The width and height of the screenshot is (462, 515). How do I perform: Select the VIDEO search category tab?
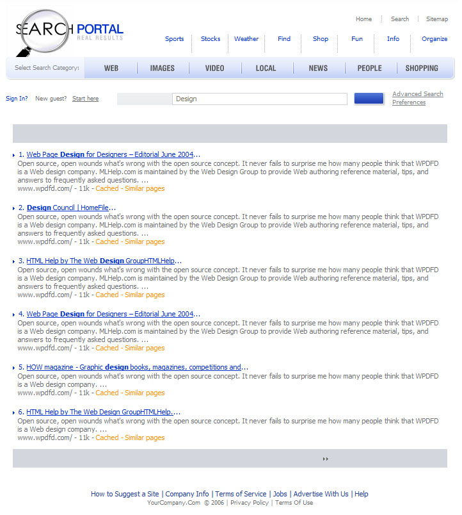pyautogui.click(x=214, y=69)
